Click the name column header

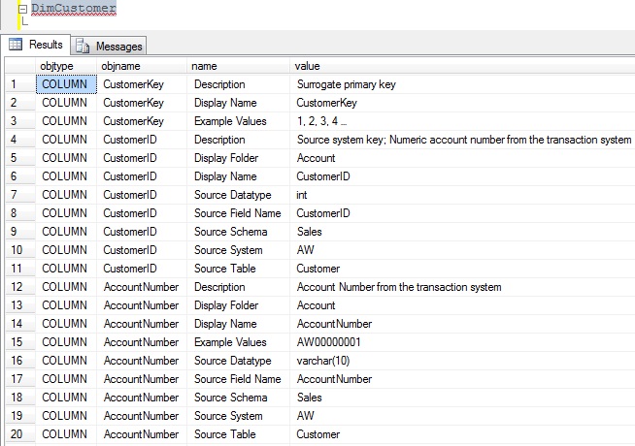[x=238, y=66]
